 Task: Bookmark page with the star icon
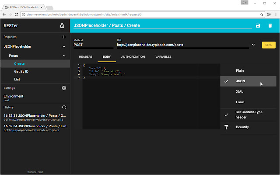pyautogui.click(x=262, y=14)
